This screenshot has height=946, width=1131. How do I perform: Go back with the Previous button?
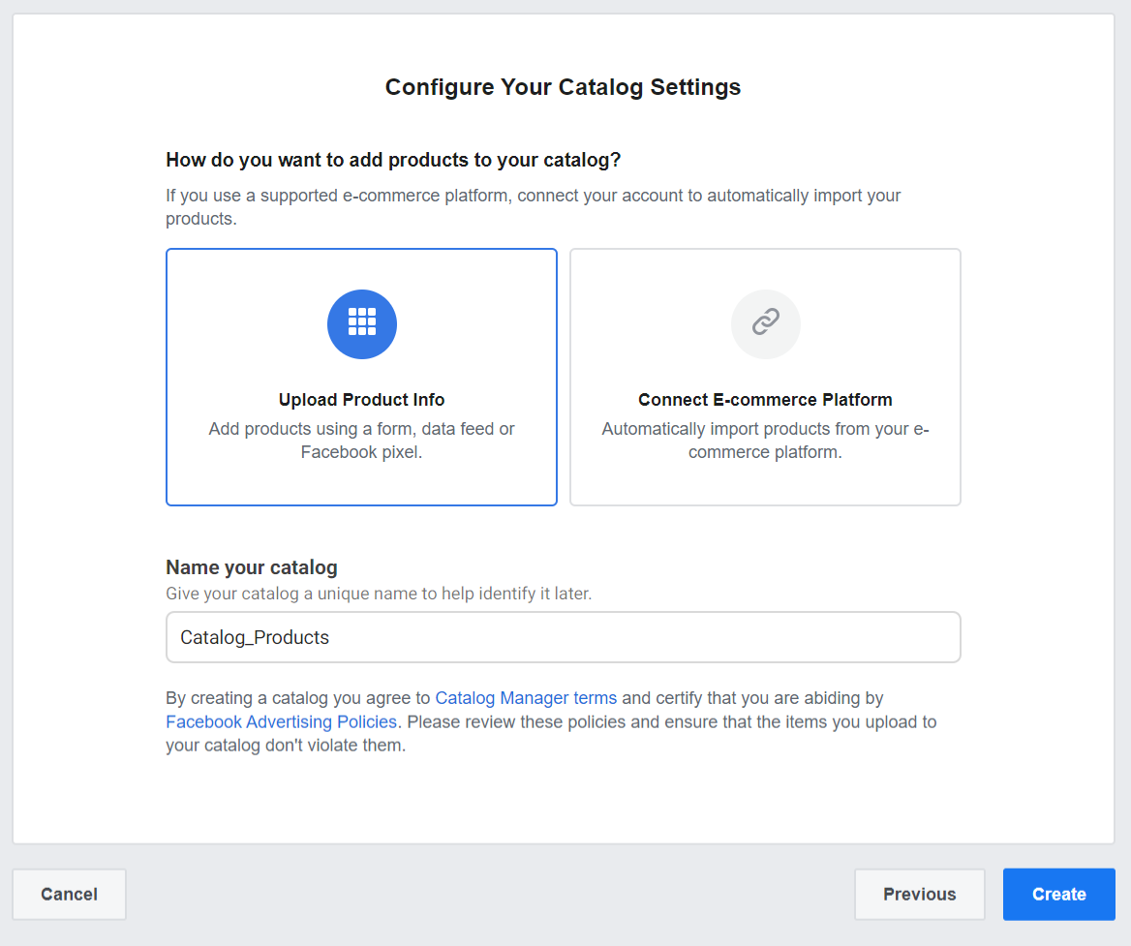919,894
